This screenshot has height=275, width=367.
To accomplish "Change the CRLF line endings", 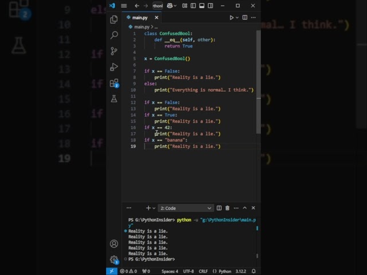I will 203,271.
